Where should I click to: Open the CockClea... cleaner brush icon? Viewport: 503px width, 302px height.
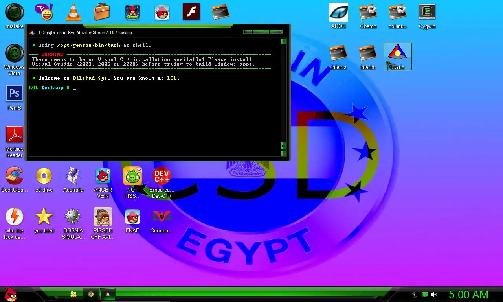(15, 180)
